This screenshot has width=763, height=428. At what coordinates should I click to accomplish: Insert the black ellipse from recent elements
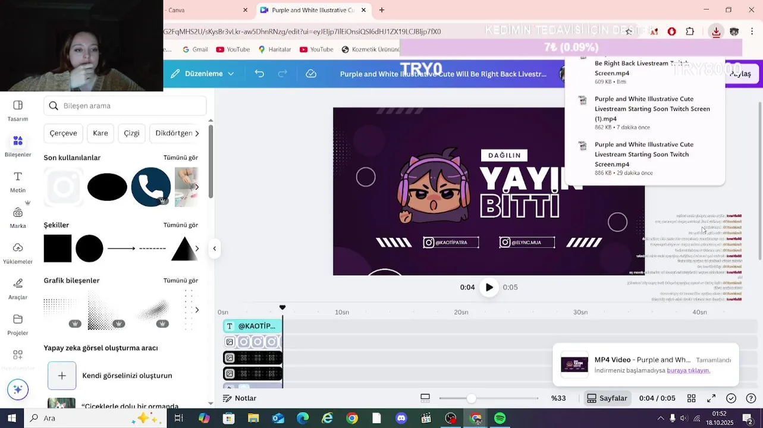point(107,187)
